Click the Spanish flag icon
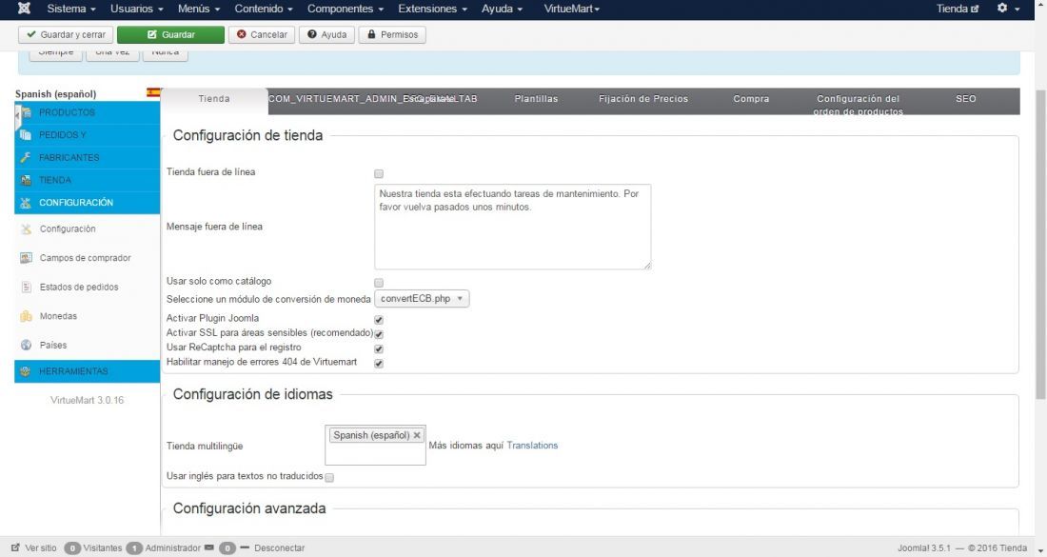1047x557 pixels. 153,93
